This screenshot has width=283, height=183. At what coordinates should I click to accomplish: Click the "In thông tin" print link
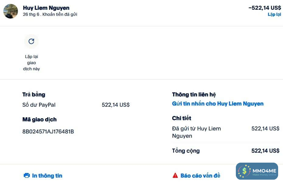47,175
